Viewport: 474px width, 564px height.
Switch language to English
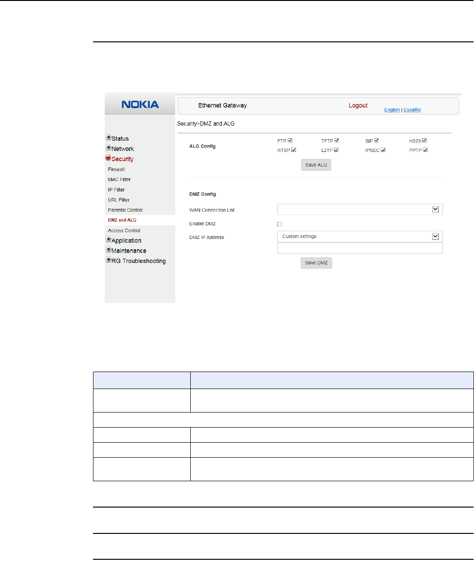click(x=392, y=110)
